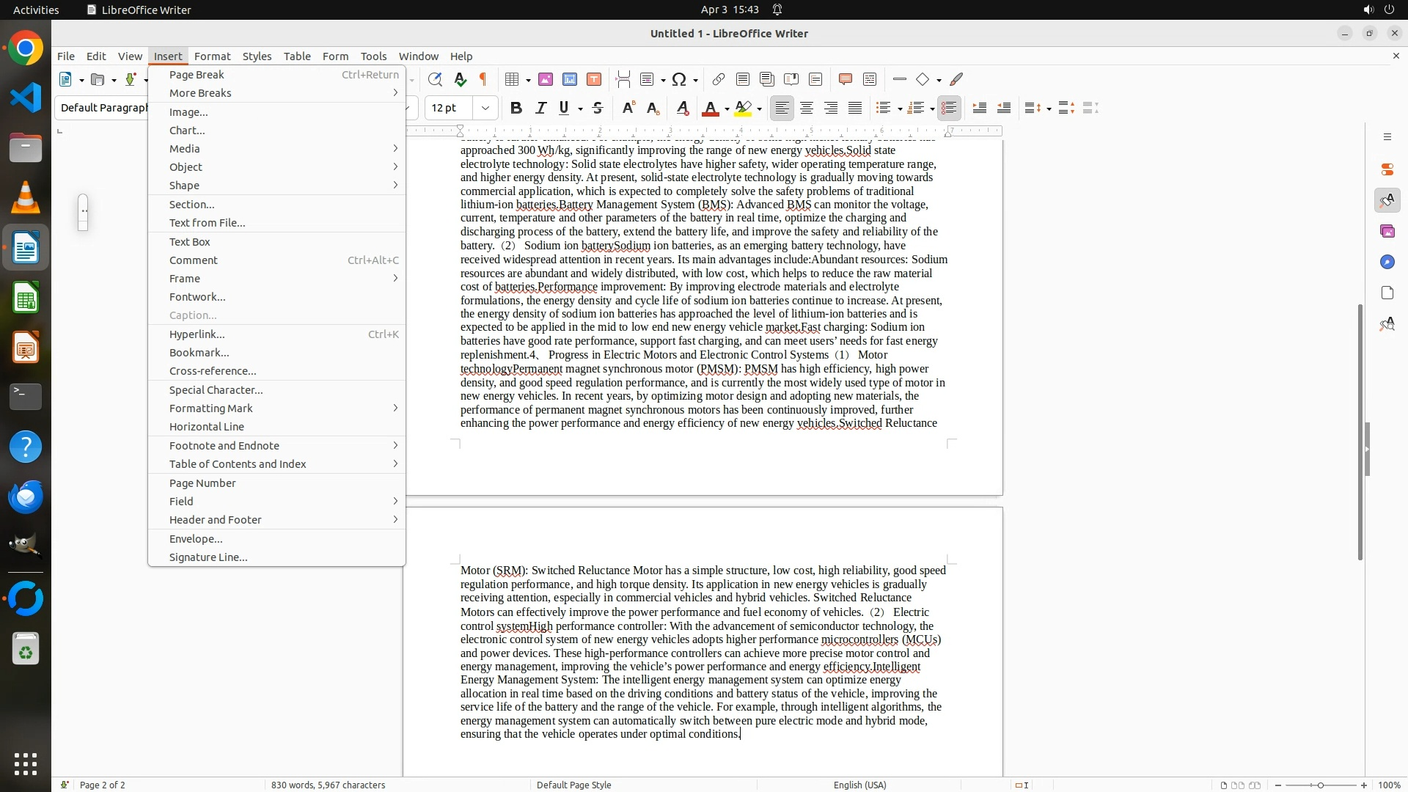Toggle Formatting Marks pilcrow icon

click(x=483, y=80)
